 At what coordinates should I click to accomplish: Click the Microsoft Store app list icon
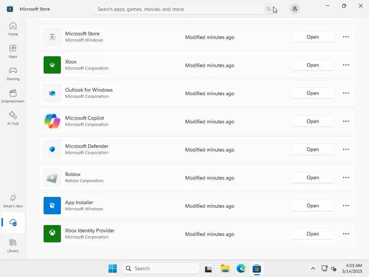pyautogui.click(x=52, y=37)
